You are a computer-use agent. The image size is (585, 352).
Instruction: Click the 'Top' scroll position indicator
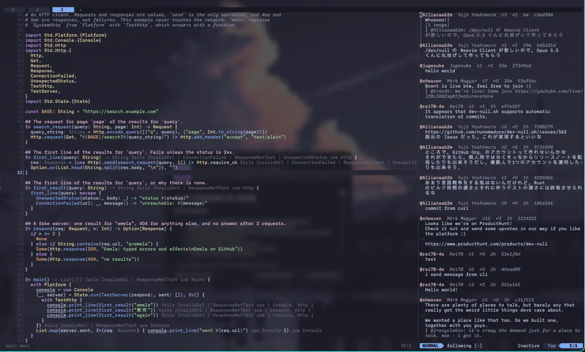[551, 346]
